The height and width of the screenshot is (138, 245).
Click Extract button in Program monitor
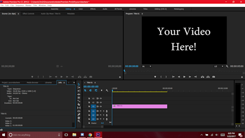[208, 77]
